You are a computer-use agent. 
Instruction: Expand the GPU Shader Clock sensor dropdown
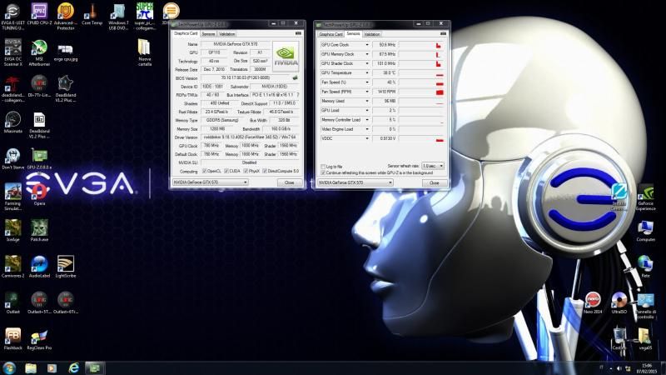coord(367,63)
